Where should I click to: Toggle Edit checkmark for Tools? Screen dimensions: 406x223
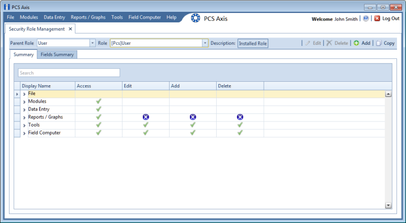(x=146, y=125)
